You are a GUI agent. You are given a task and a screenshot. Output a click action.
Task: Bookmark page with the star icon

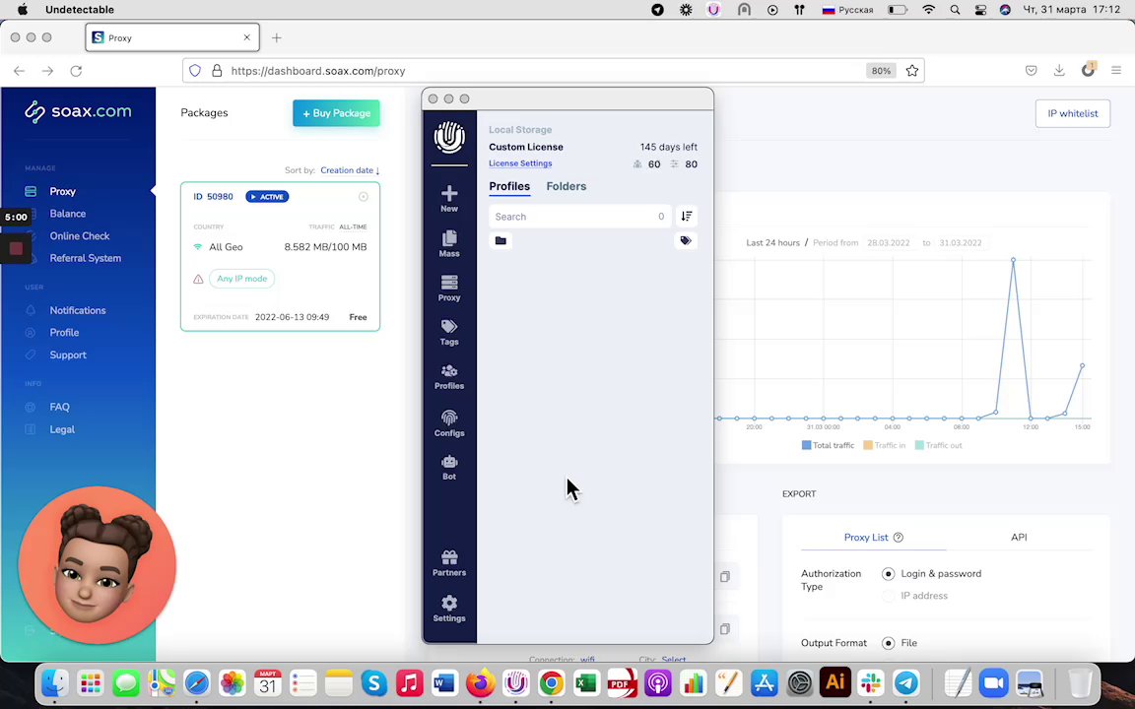(x=912, y=71)
